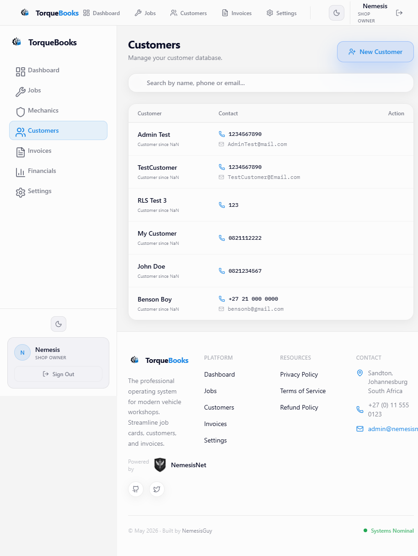Select the My Customer customer name

pyautogui.click(x=157, y=233)
